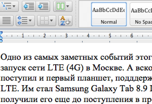
Task: Open the Columns layout button
Action: coord(61,6)
